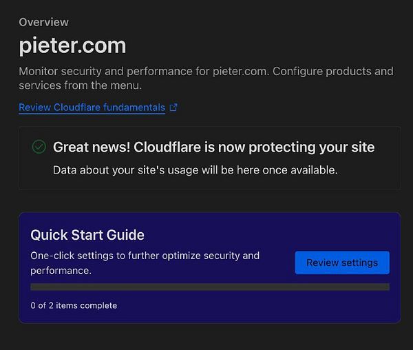Click the Quick Start Guide title
The height and width of the screenshot is (350, 413).
click(87, 235)
